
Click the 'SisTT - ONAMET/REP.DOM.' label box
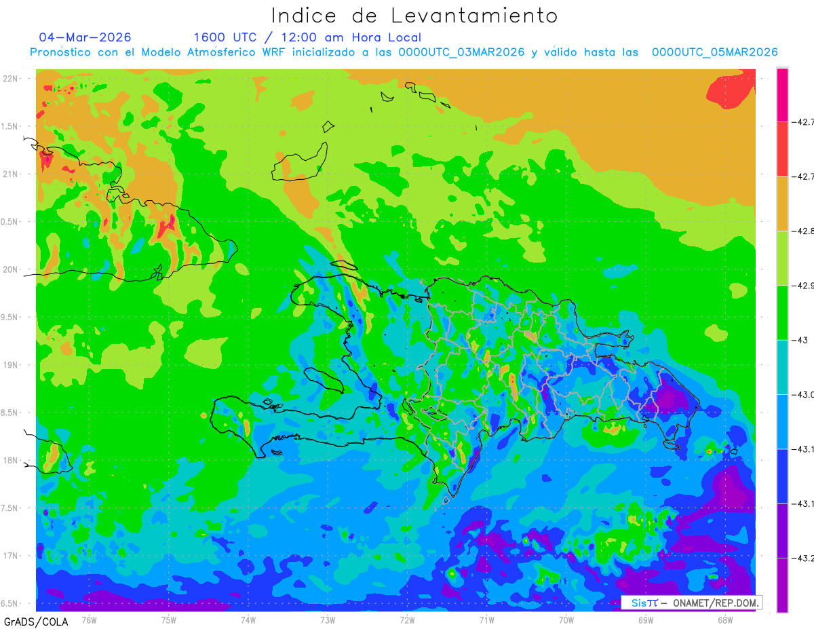(x=691, y=603)
